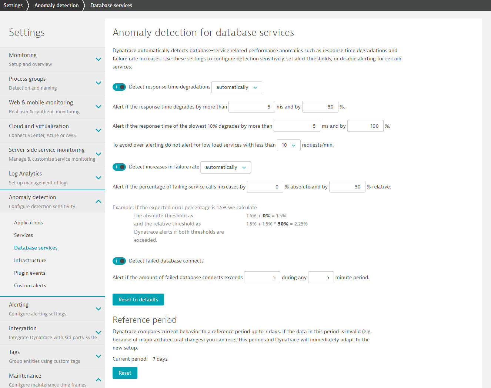Edit failed connects minute period field
Image resolution: width=491 pixels, height=388 pixels.
click(x=321, y=277)
